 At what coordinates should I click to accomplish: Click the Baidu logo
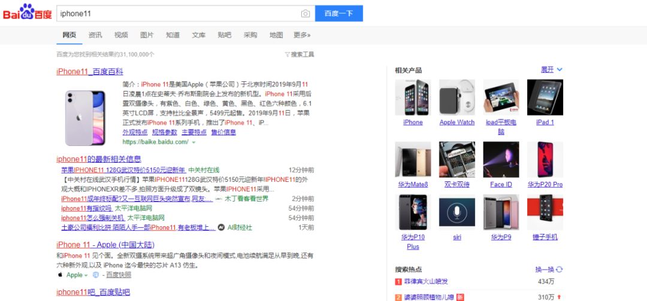pyautogui.click(x=27, y=13)
